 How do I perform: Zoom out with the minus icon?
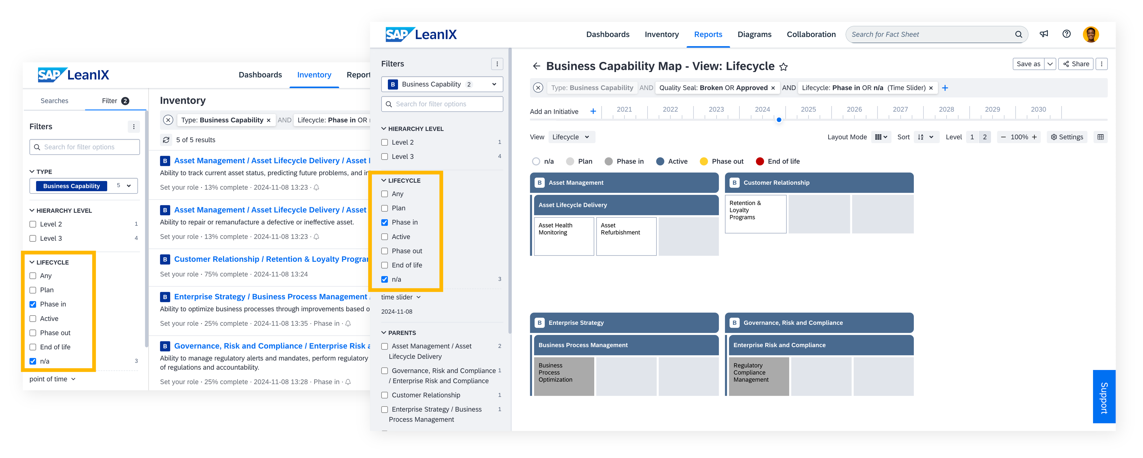tap(1003, 137)
